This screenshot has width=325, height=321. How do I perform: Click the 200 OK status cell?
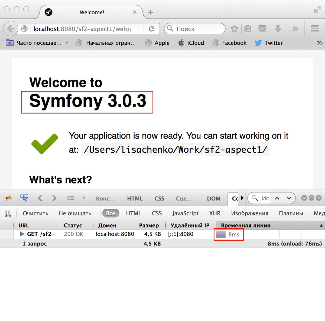(x=74, y=234)
